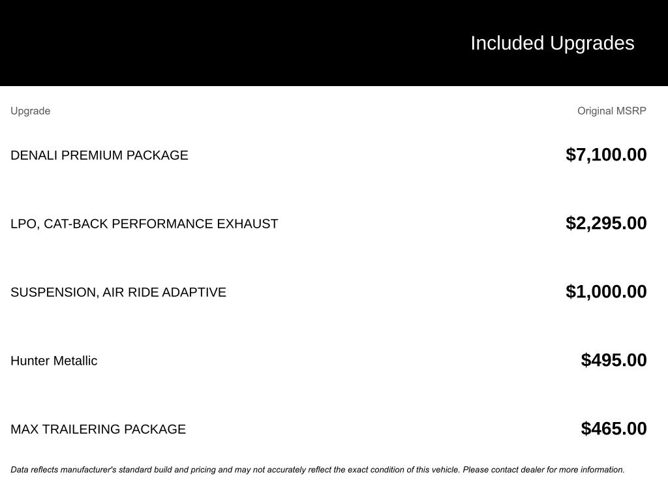Click the $1,000.00 price
This screenshot has width=668, height=501.
pos(606,292)
